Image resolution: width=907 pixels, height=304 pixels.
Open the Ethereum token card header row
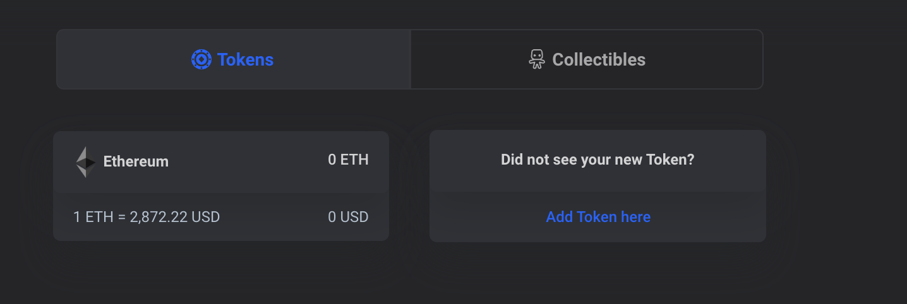coord(221,161)
